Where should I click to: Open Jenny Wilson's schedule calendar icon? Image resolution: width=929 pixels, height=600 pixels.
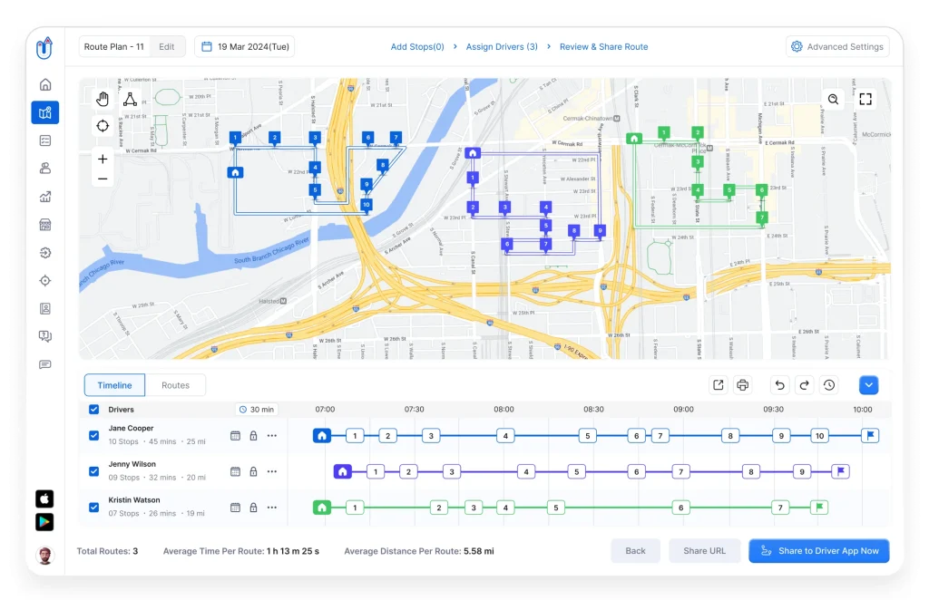pos(235,471)
